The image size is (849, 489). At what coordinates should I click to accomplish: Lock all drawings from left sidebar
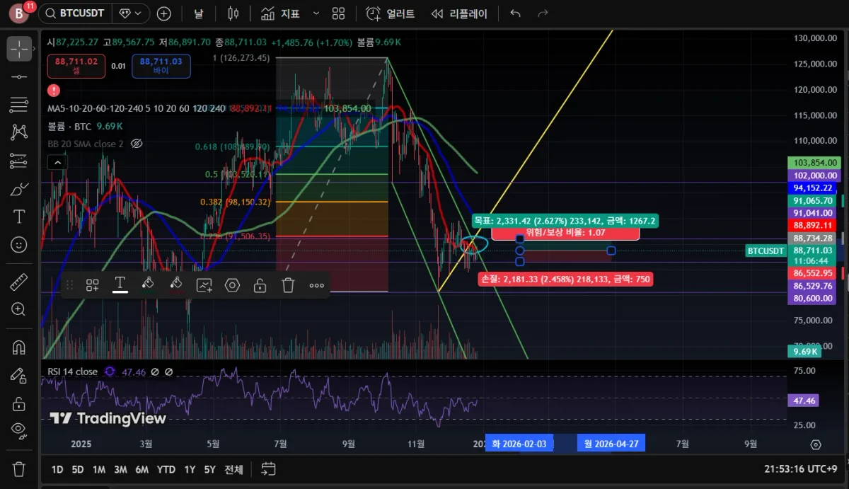(x=19, y=403)
